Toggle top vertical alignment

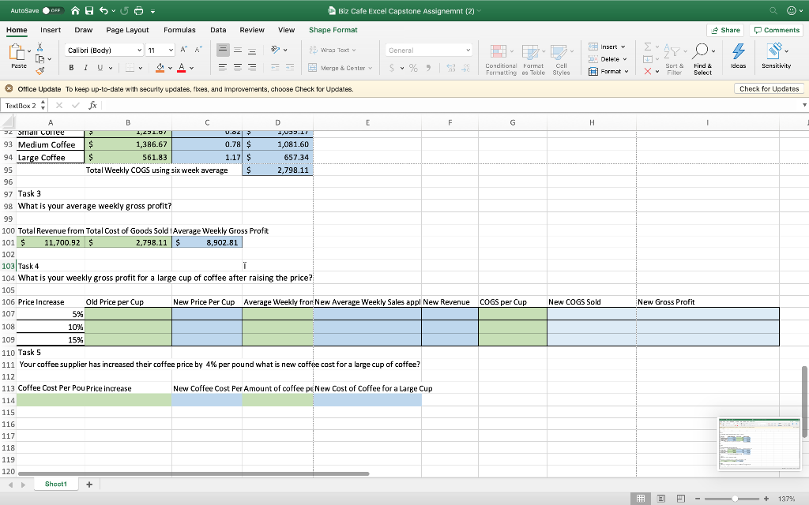coord(223,50)
